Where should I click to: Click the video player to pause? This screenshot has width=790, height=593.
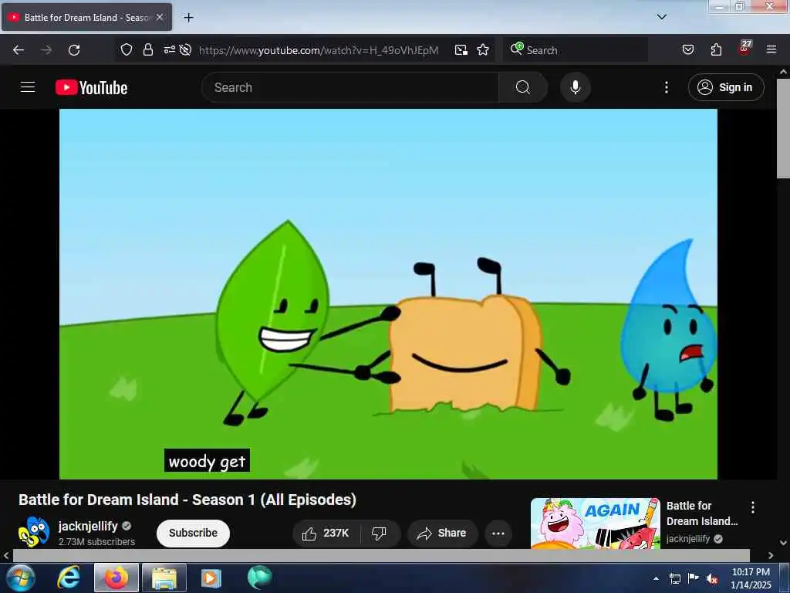388,294
